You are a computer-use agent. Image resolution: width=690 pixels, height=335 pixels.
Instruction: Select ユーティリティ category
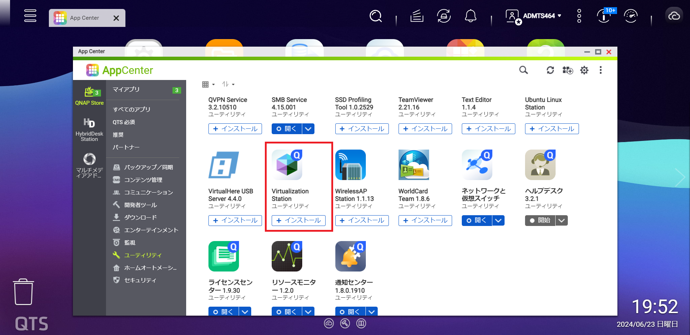coord(143,255)
